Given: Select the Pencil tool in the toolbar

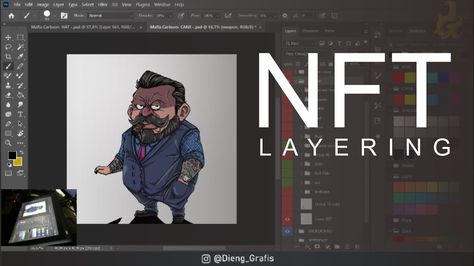Looking at the screenshot, I should (x=20, y=66).
